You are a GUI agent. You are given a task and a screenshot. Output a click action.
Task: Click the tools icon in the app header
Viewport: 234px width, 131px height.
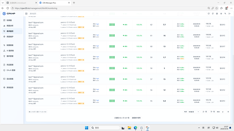click(225, 14)
